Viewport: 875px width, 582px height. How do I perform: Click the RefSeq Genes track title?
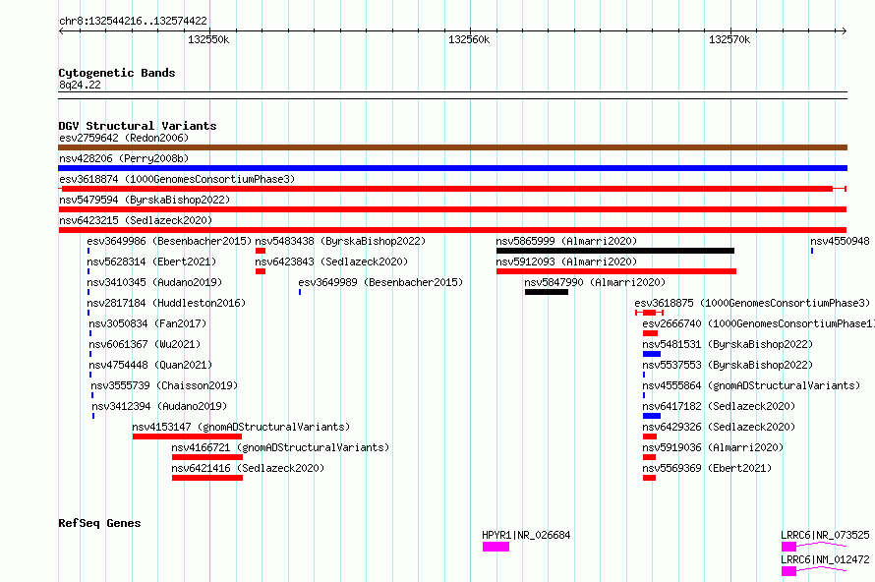coord(99,523)
